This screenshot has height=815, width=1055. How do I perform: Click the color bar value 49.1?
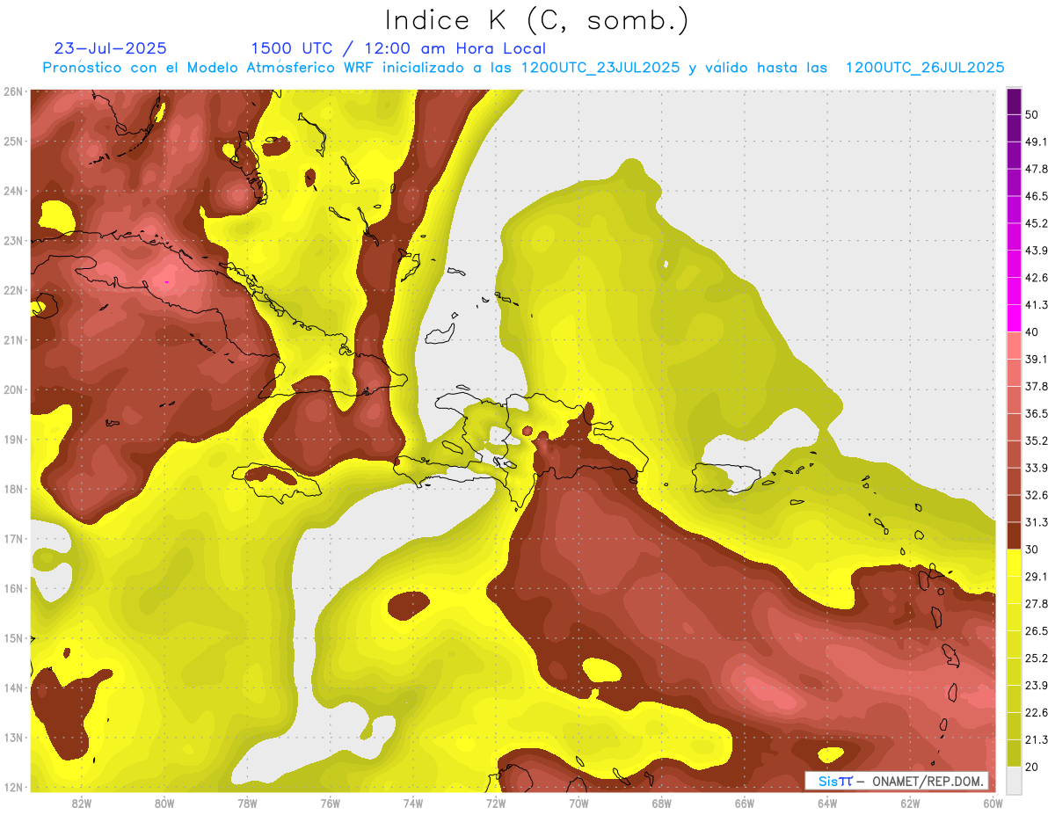(x=1037, y=142)
